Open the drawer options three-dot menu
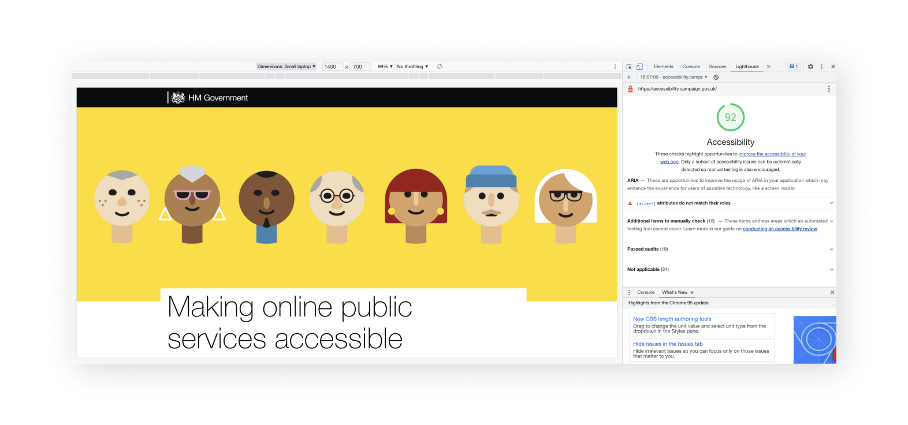This screenshot has width=908, height=425. pos(629,292)
